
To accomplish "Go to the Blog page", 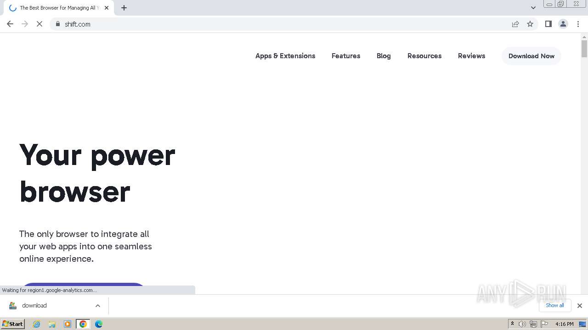I will point(384,56).
